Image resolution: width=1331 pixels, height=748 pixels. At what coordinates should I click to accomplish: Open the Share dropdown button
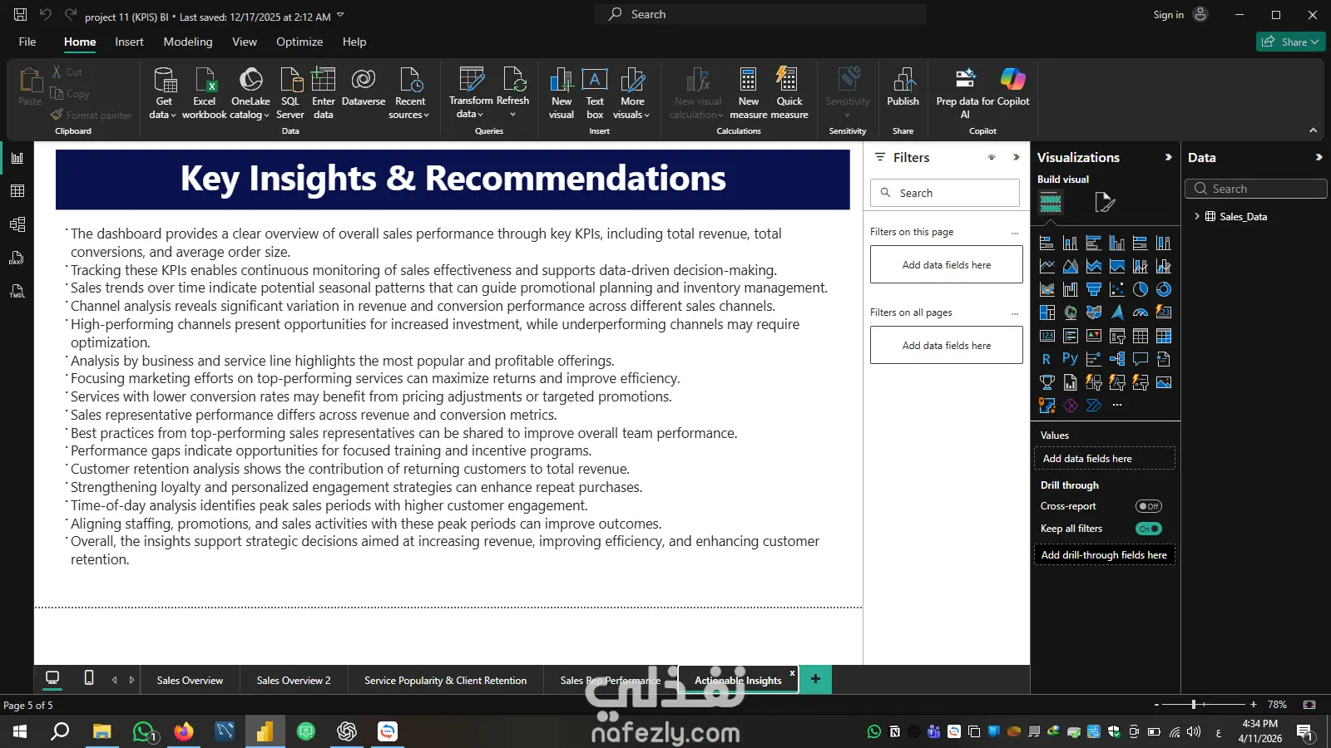tap(1290, 42)
